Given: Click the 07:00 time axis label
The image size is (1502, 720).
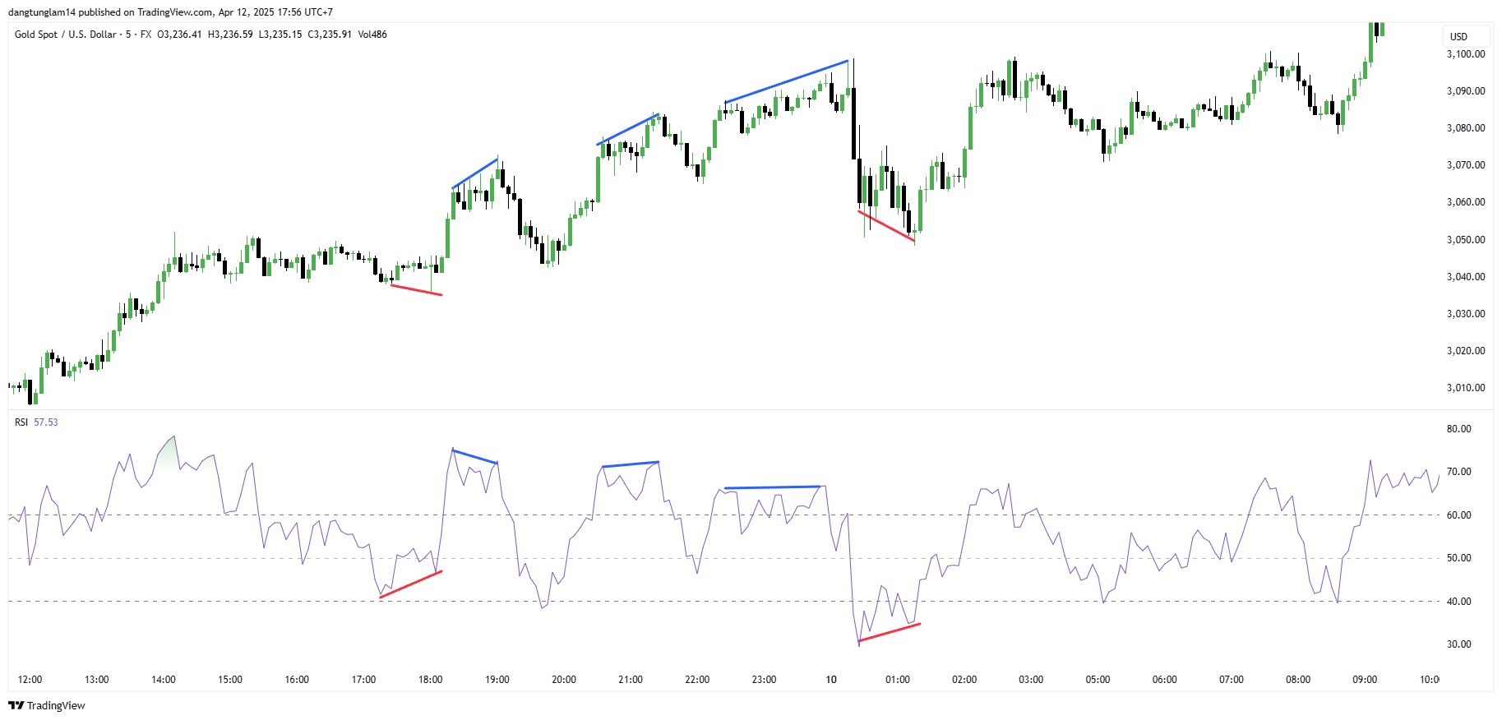Looking at the screenshot, I should coord(1232,680).
